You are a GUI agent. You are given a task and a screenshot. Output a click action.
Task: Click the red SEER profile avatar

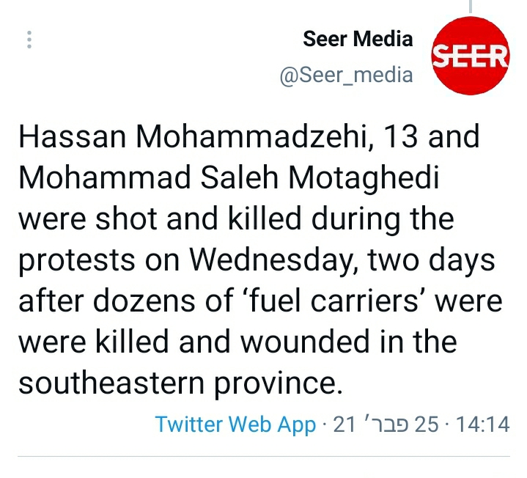pyautogui.click(x=470, y=56)
